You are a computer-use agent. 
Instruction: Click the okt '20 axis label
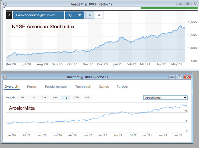click(x=72, y=135)
